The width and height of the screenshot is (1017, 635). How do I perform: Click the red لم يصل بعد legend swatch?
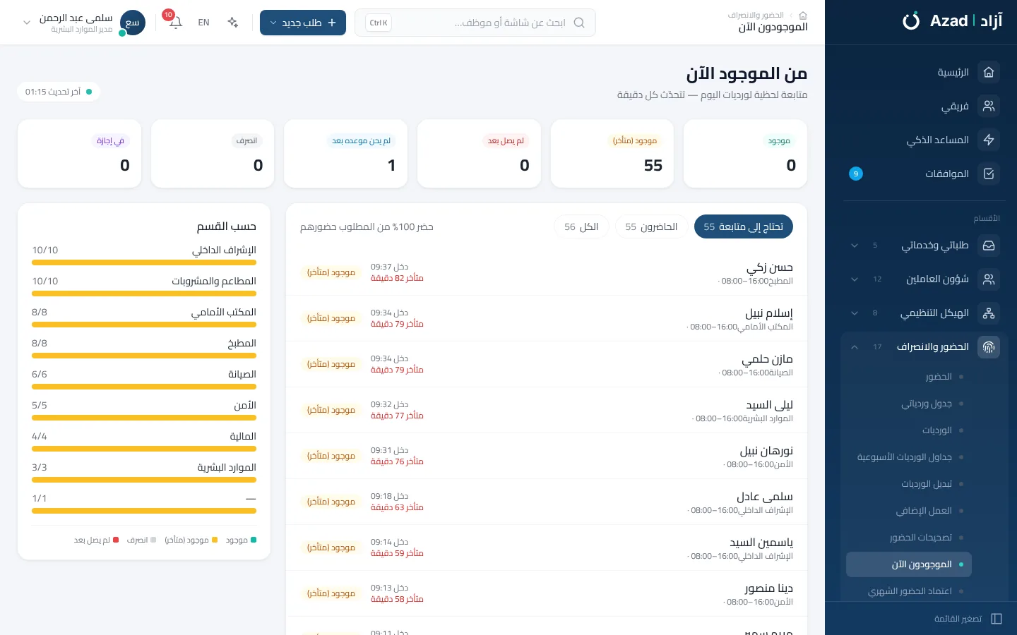(116, 540)
